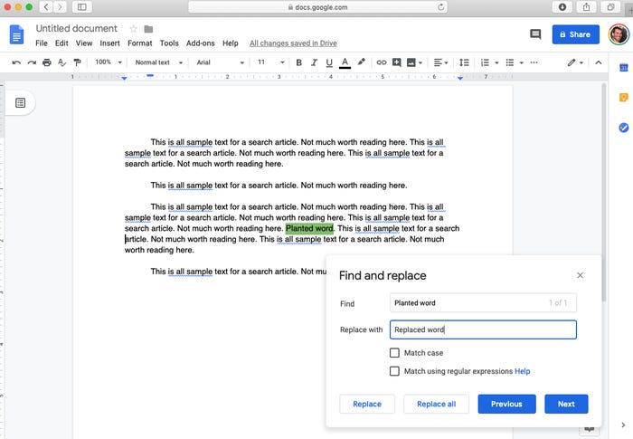Open the Tools menu
This screenshot has height=439, width=633.
click(x=169, y=43)
